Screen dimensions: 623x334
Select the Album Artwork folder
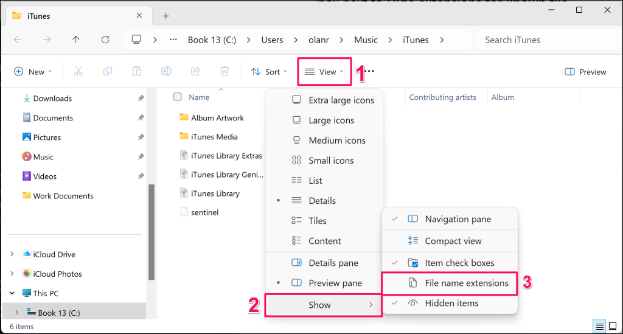(x=217, y=117)
